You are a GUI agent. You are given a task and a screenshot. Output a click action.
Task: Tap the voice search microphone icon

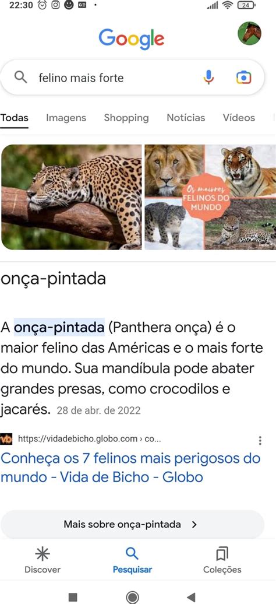pos(208,78)
